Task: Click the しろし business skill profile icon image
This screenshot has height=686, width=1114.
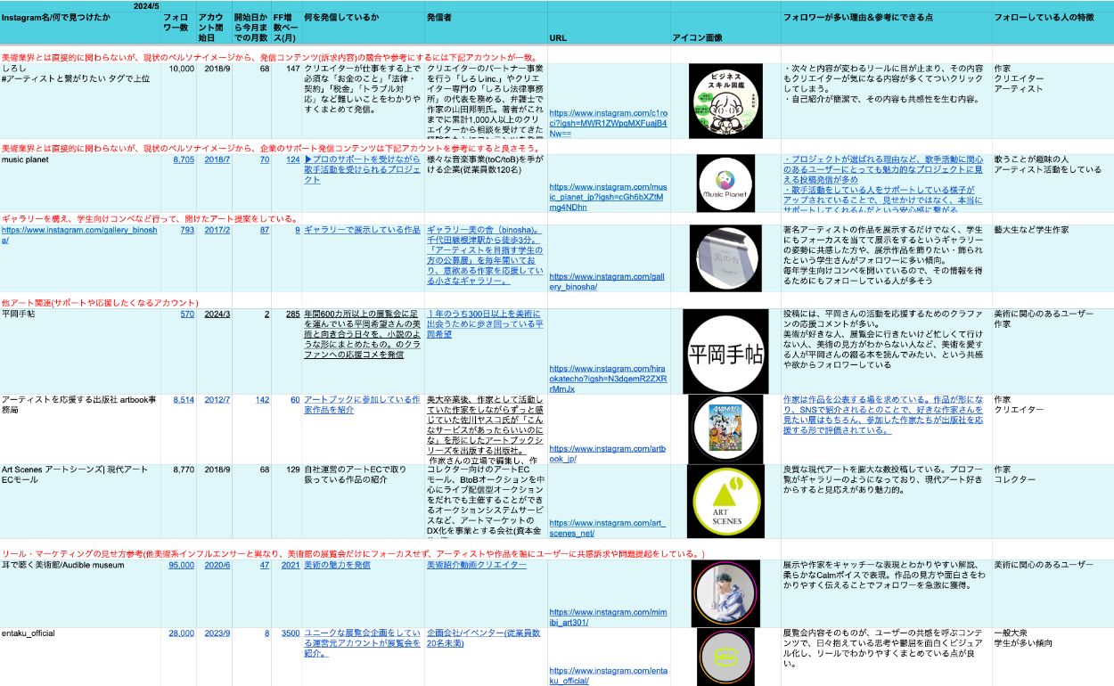Action: (x=725, y=101)
